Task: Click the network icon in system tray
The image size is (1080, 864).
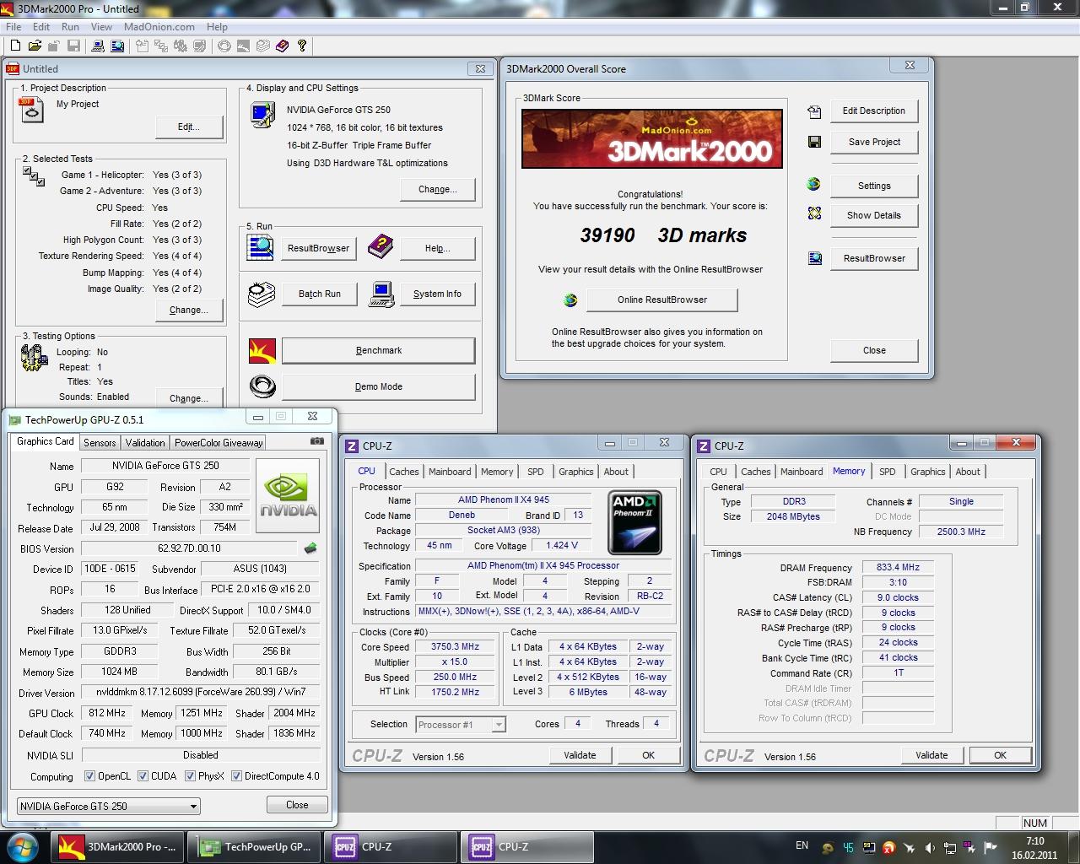Action: point(950,848)
